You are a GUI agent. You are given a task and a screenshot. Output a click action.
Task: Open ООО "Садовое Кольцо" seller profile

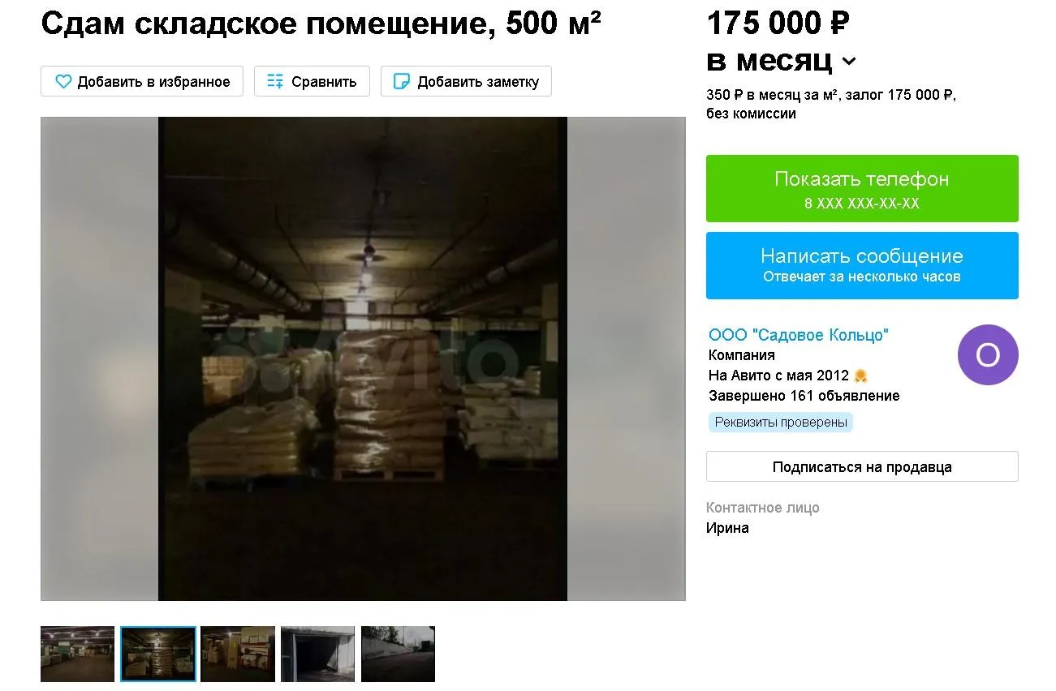click(x=798, y=335)
